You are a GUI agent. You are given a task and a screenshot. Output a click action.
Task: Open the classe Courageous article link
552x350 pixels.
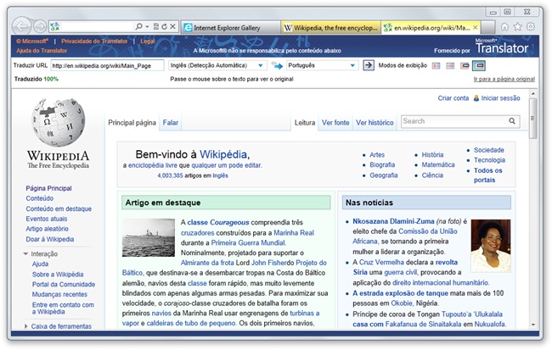click(218, 222)
